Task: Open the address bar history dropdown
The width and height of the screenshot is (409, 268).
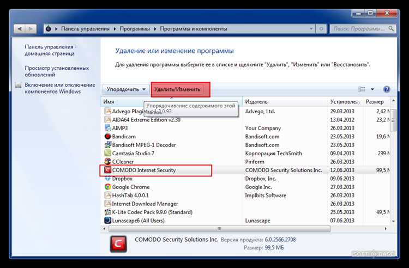Action: [x=311, y=29]
